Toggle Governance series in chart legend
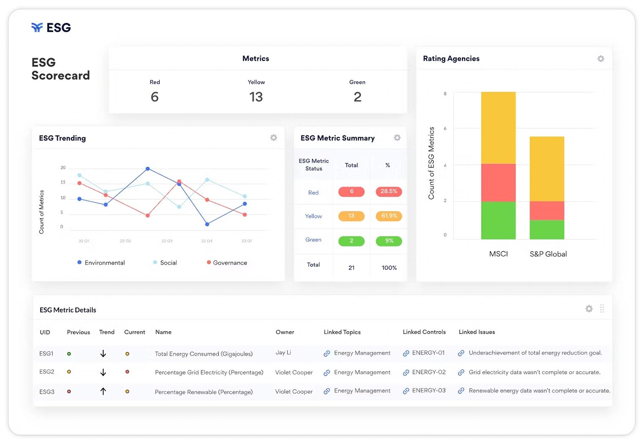Viewport: 643px width, 444px height. tap(227, 263)
